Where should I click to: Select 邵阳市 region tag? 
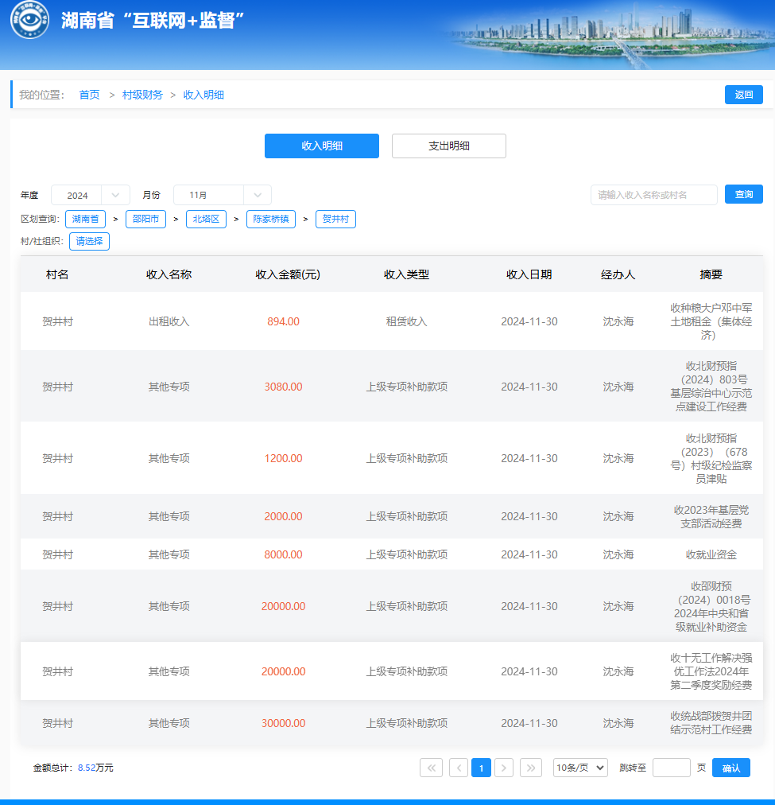145,220
